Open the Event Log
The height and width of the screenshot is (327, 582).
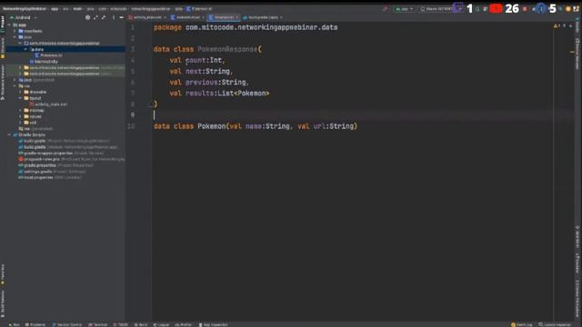(522, 324)
